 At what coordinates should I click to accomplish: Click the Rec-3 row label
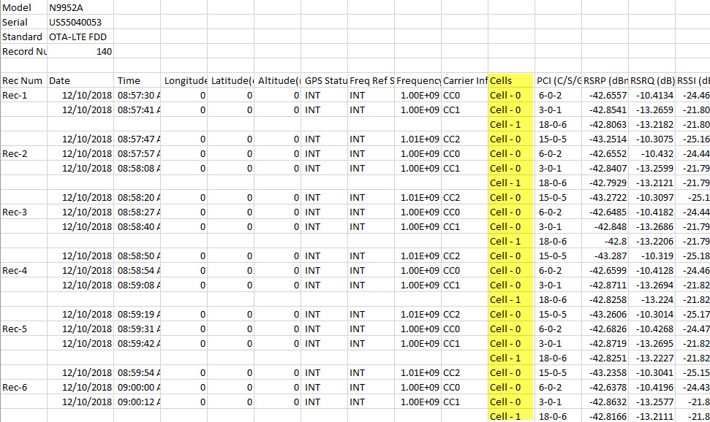point(23,212)
